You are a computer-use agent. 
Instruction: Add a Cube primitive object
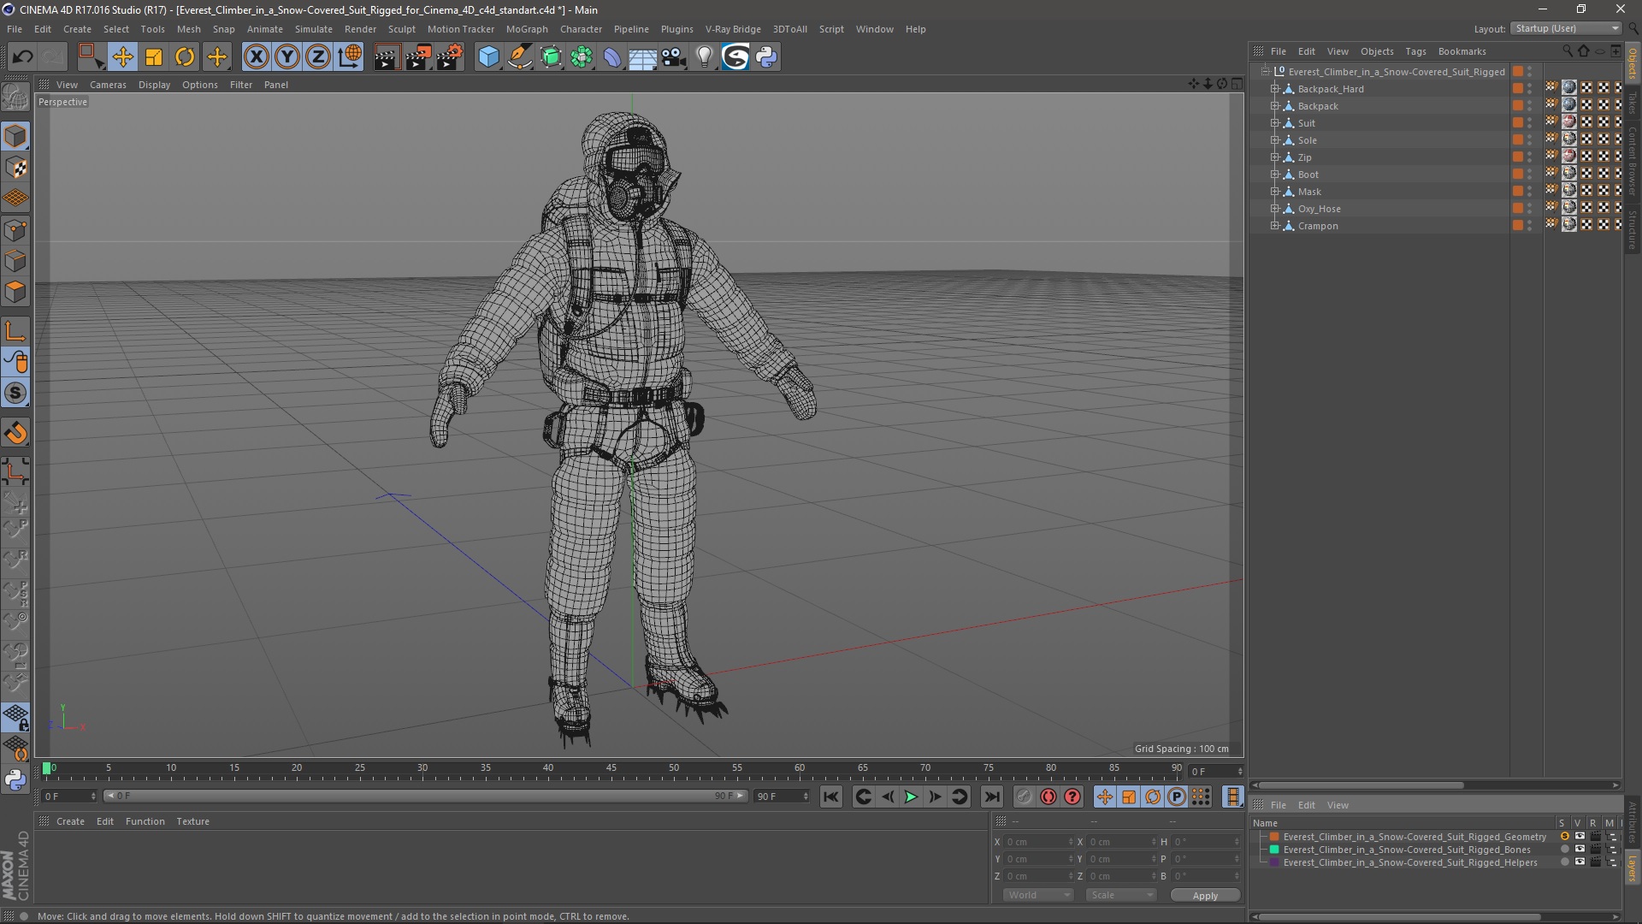(488, 57)
